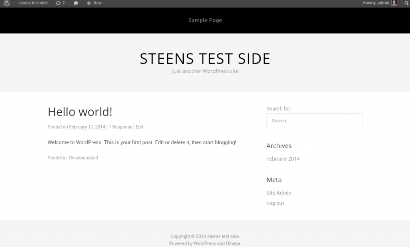Click the 'Search for:' label
This screenshot has height=247, width=410.
coord(279,109)
